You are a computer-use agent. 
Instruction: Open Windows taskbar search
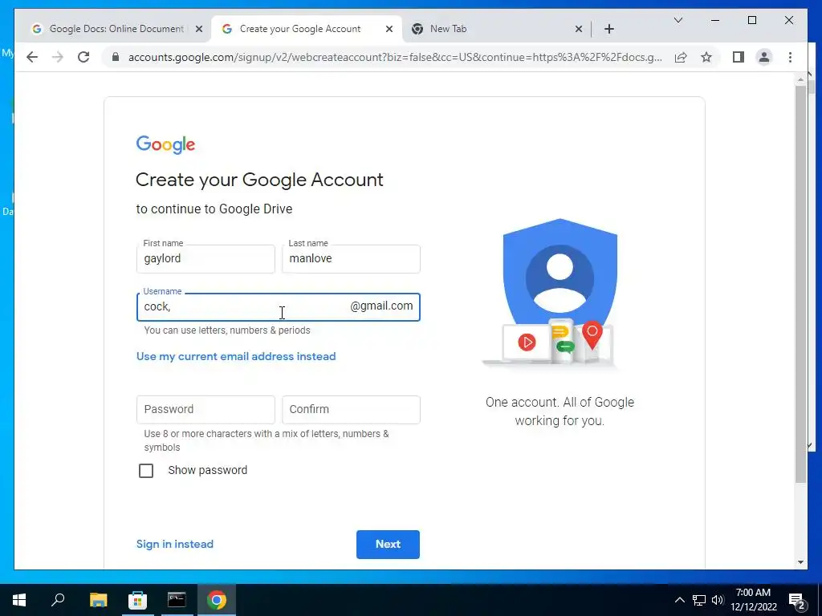click(58, 600)
